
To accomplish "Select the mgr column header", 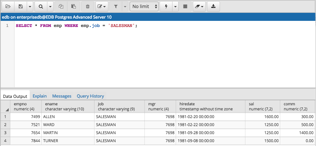I will [x=161, y=107].
